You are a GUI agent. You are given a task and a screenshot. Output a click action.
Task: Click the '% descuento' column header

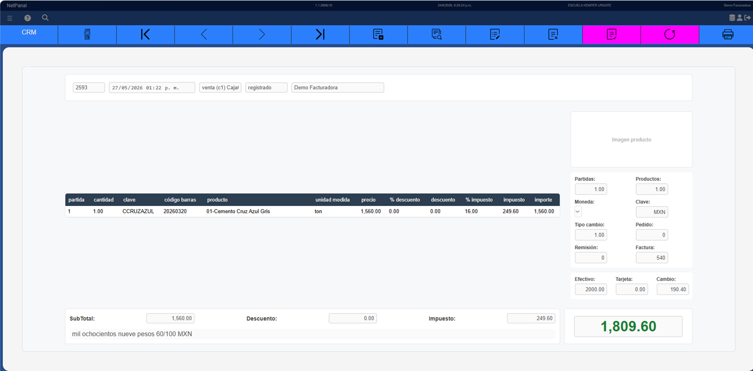[x=405, y=200]
